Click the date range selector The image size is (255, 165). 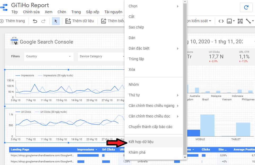[x=215, y=42]
